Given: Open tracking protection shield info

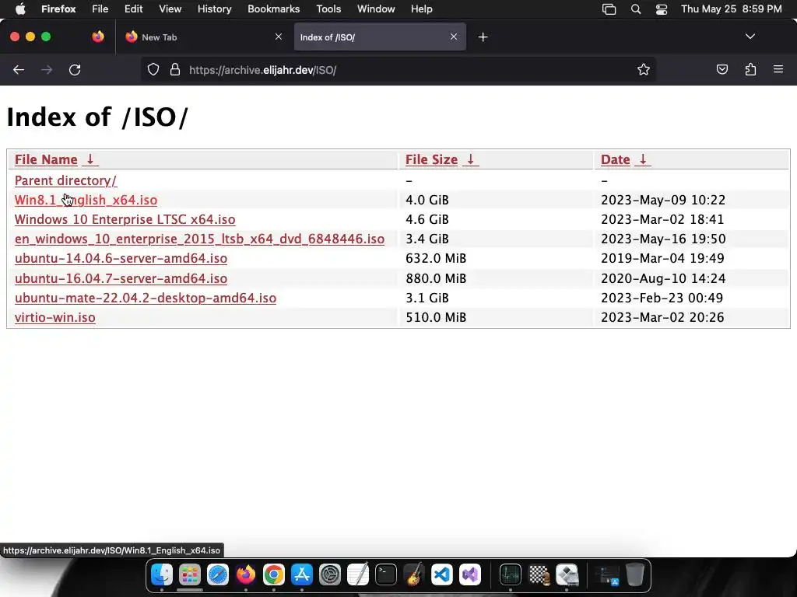Looking at the screenshot, I should [x=153, y=69].
